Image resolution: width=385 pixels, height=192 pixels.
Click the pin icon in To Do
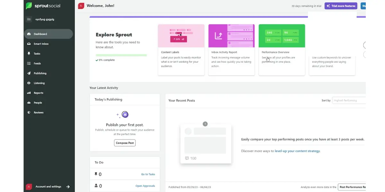[x=96, y=174]
